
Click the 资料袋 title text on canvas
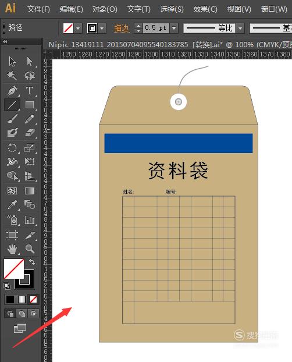click(178, 171)
